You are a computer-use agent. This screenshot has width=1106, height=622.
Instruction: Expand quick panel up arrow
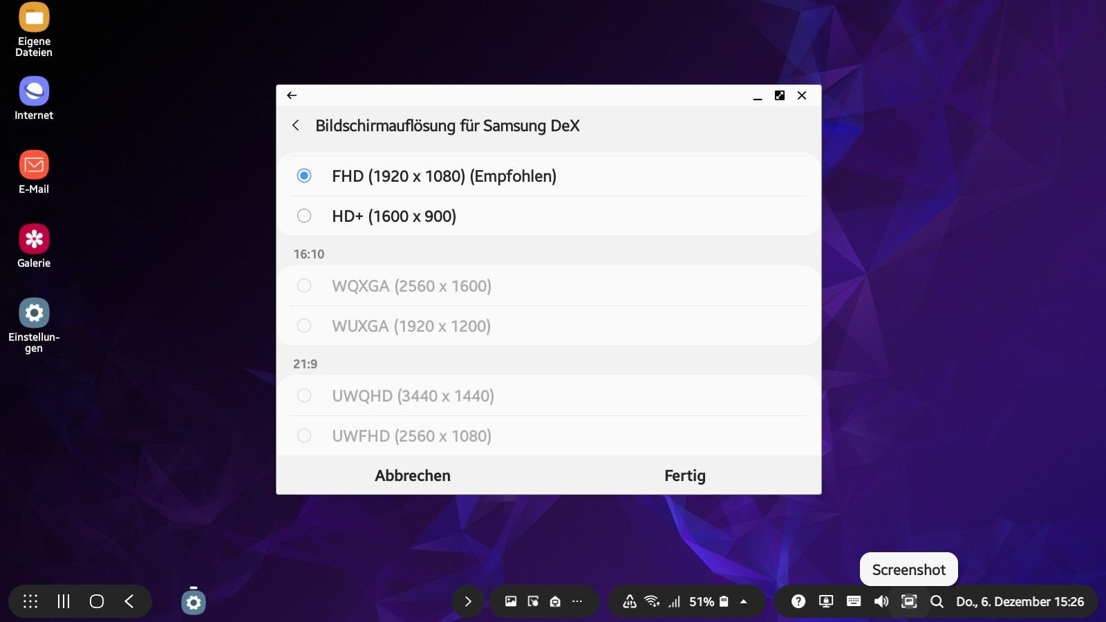click(x=744, y=601)
